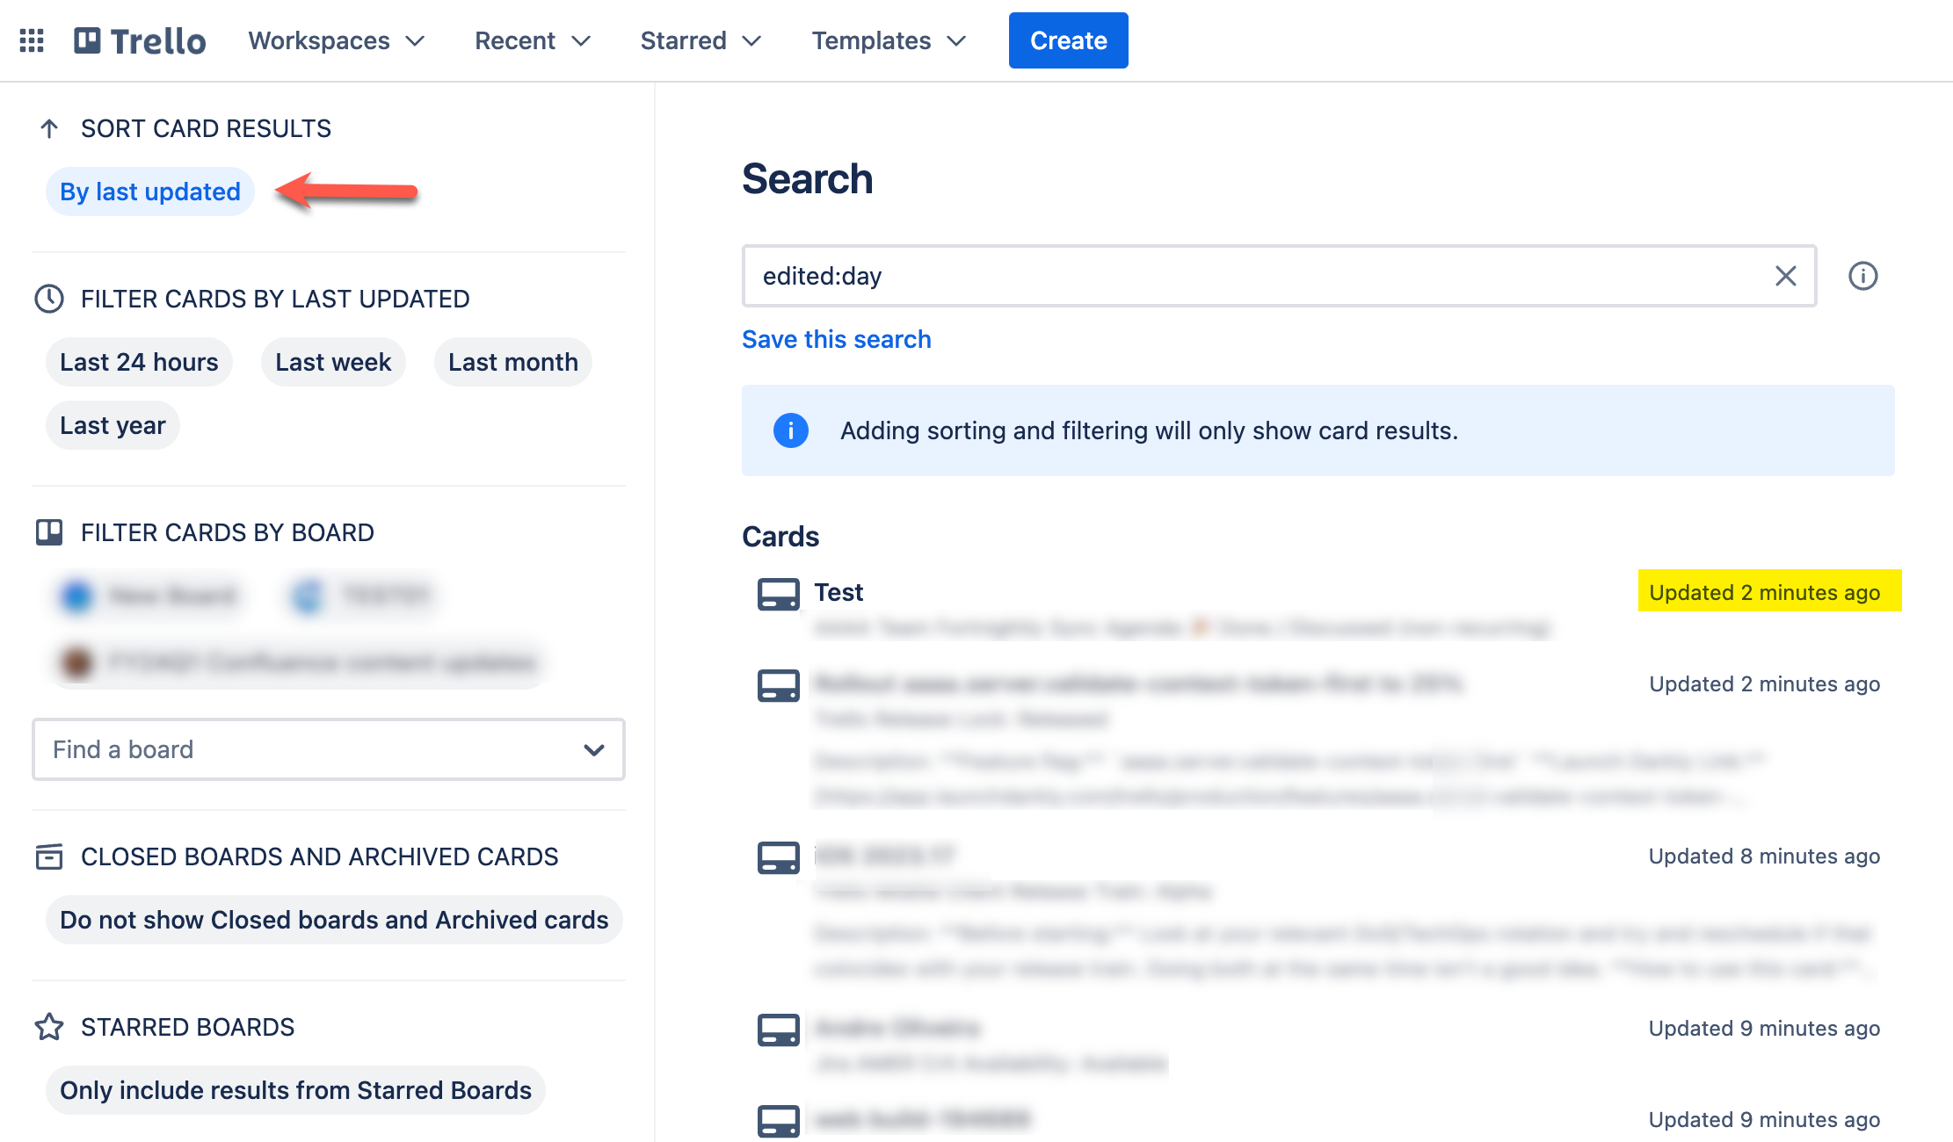Clear search with the X icon
This screenshot has height=1142, width=1953.
tap(1785, 276)
